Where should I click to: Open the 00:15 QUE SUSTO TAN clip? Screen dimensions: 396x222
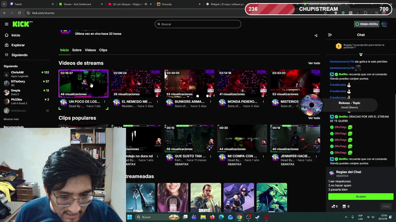(189, 138)
